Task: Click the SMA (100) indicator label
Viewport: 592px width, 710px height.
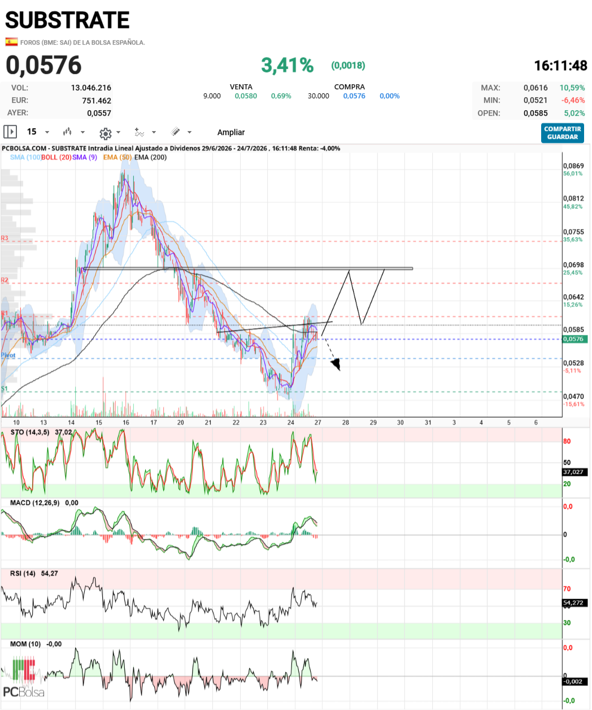Action: pos(25,157)
